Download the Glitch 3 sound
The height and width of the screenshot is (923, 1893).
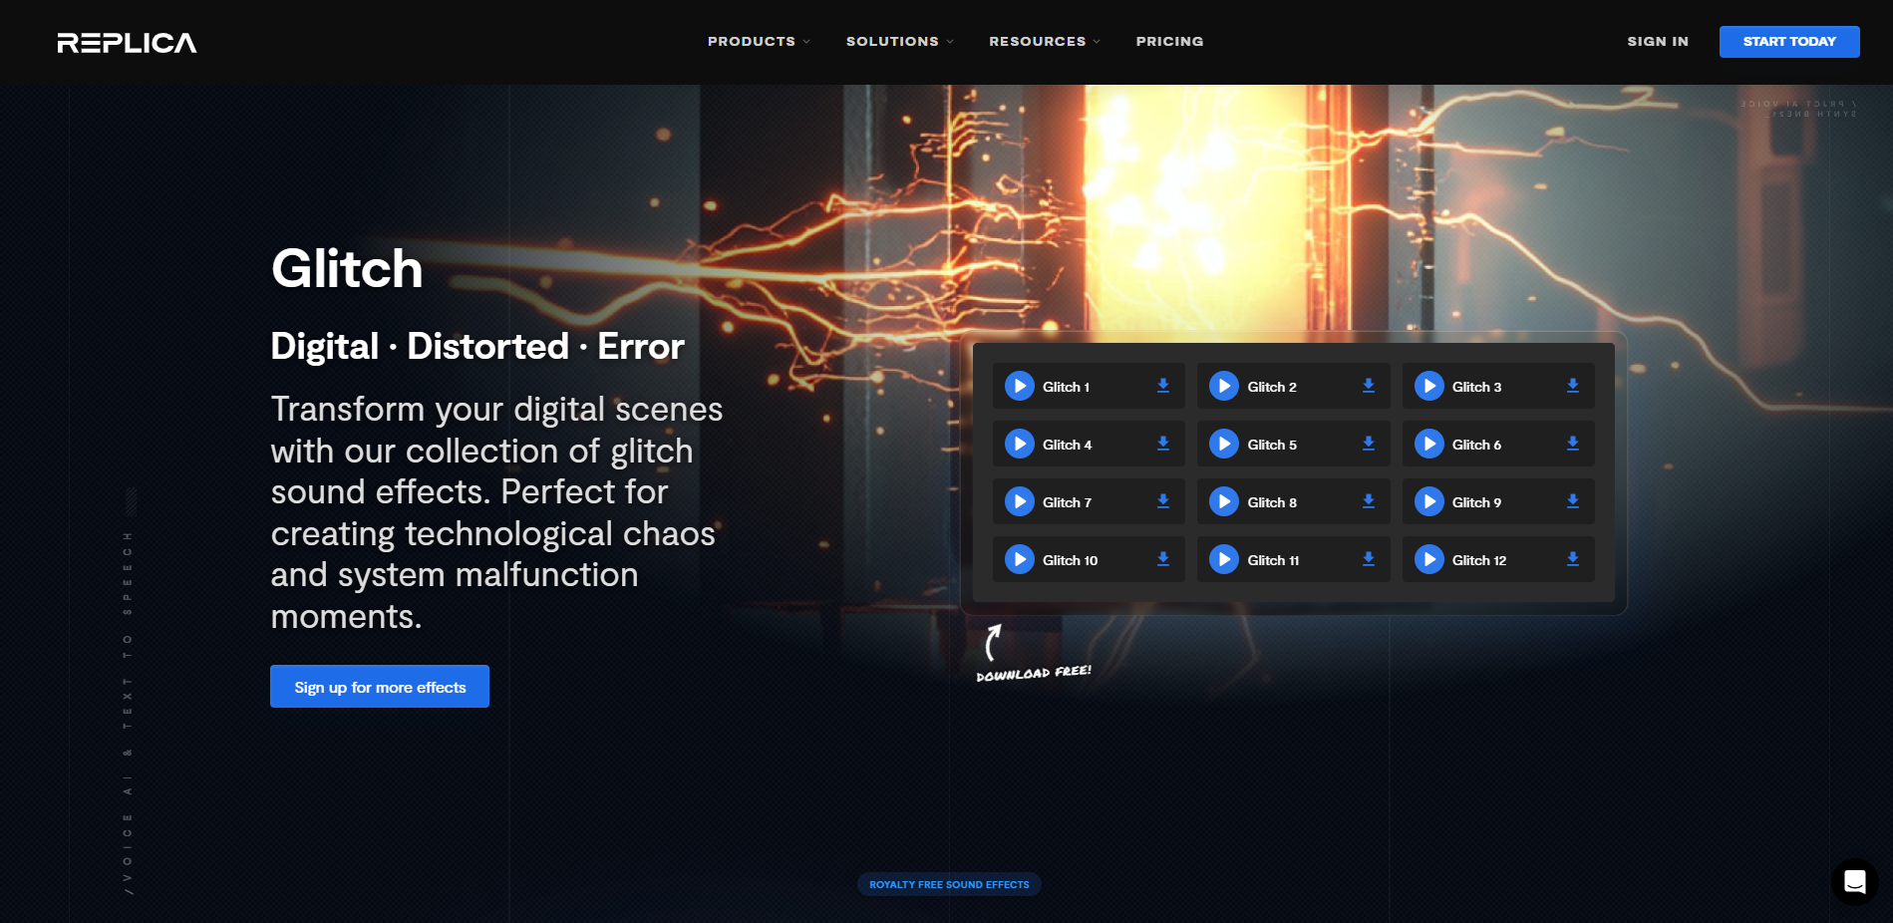[x=1573, y=386]
